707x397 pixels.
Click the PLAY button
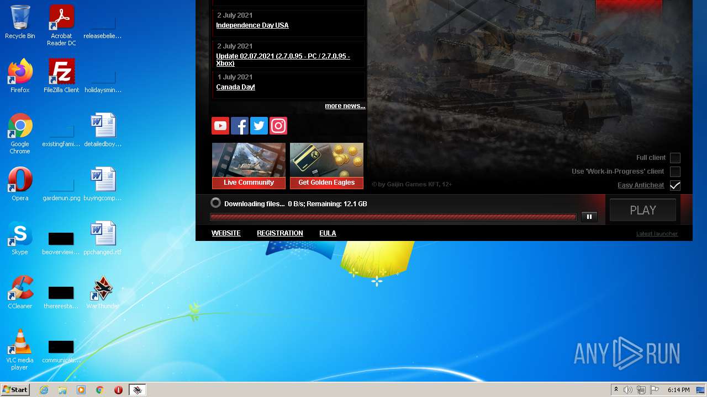pyautogui.click(x=643, y=210)
